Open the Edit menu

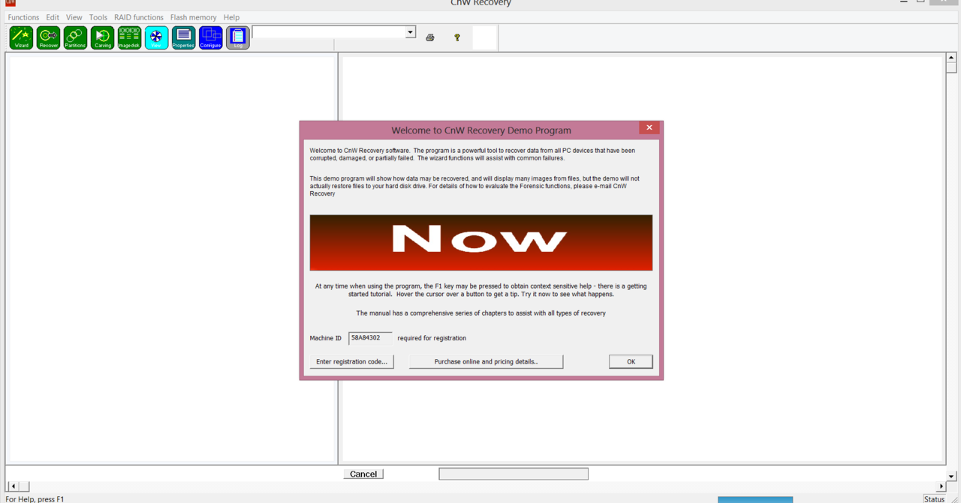point(53,17)
